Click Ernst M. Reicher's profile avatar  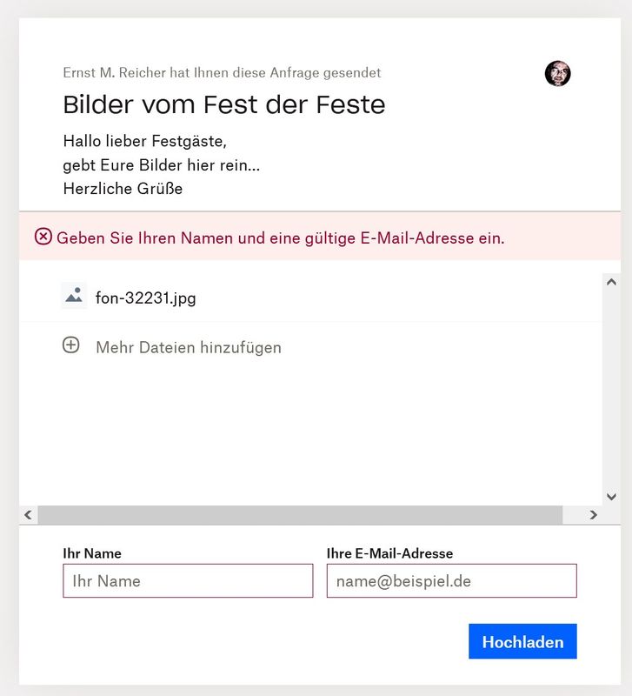[x=557, y=73]
